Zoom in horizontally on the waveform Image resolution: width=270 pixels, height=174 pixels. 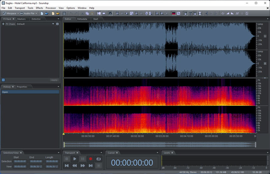tap(117, 13)
